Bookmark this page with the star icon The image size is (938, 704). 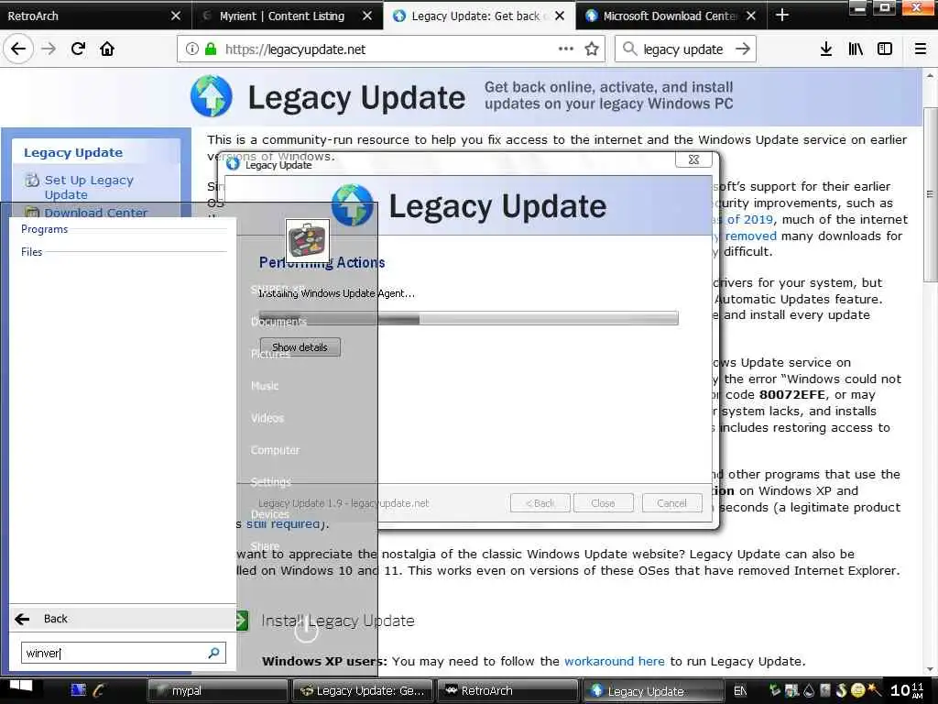(x=592, y=49)
